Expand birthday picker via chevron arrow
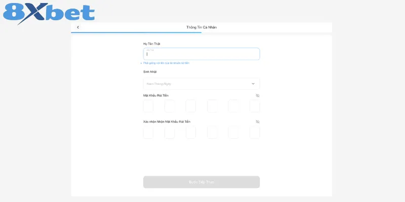The image size is (405, 202). 253,84
